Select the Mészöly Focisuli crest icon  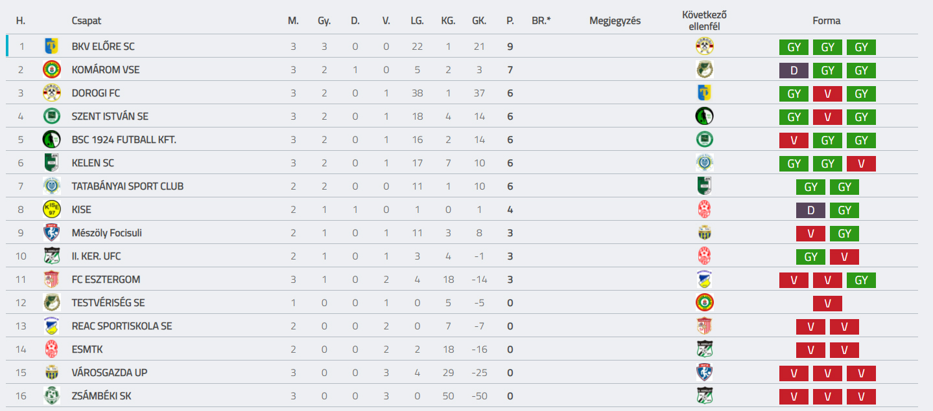51,233
